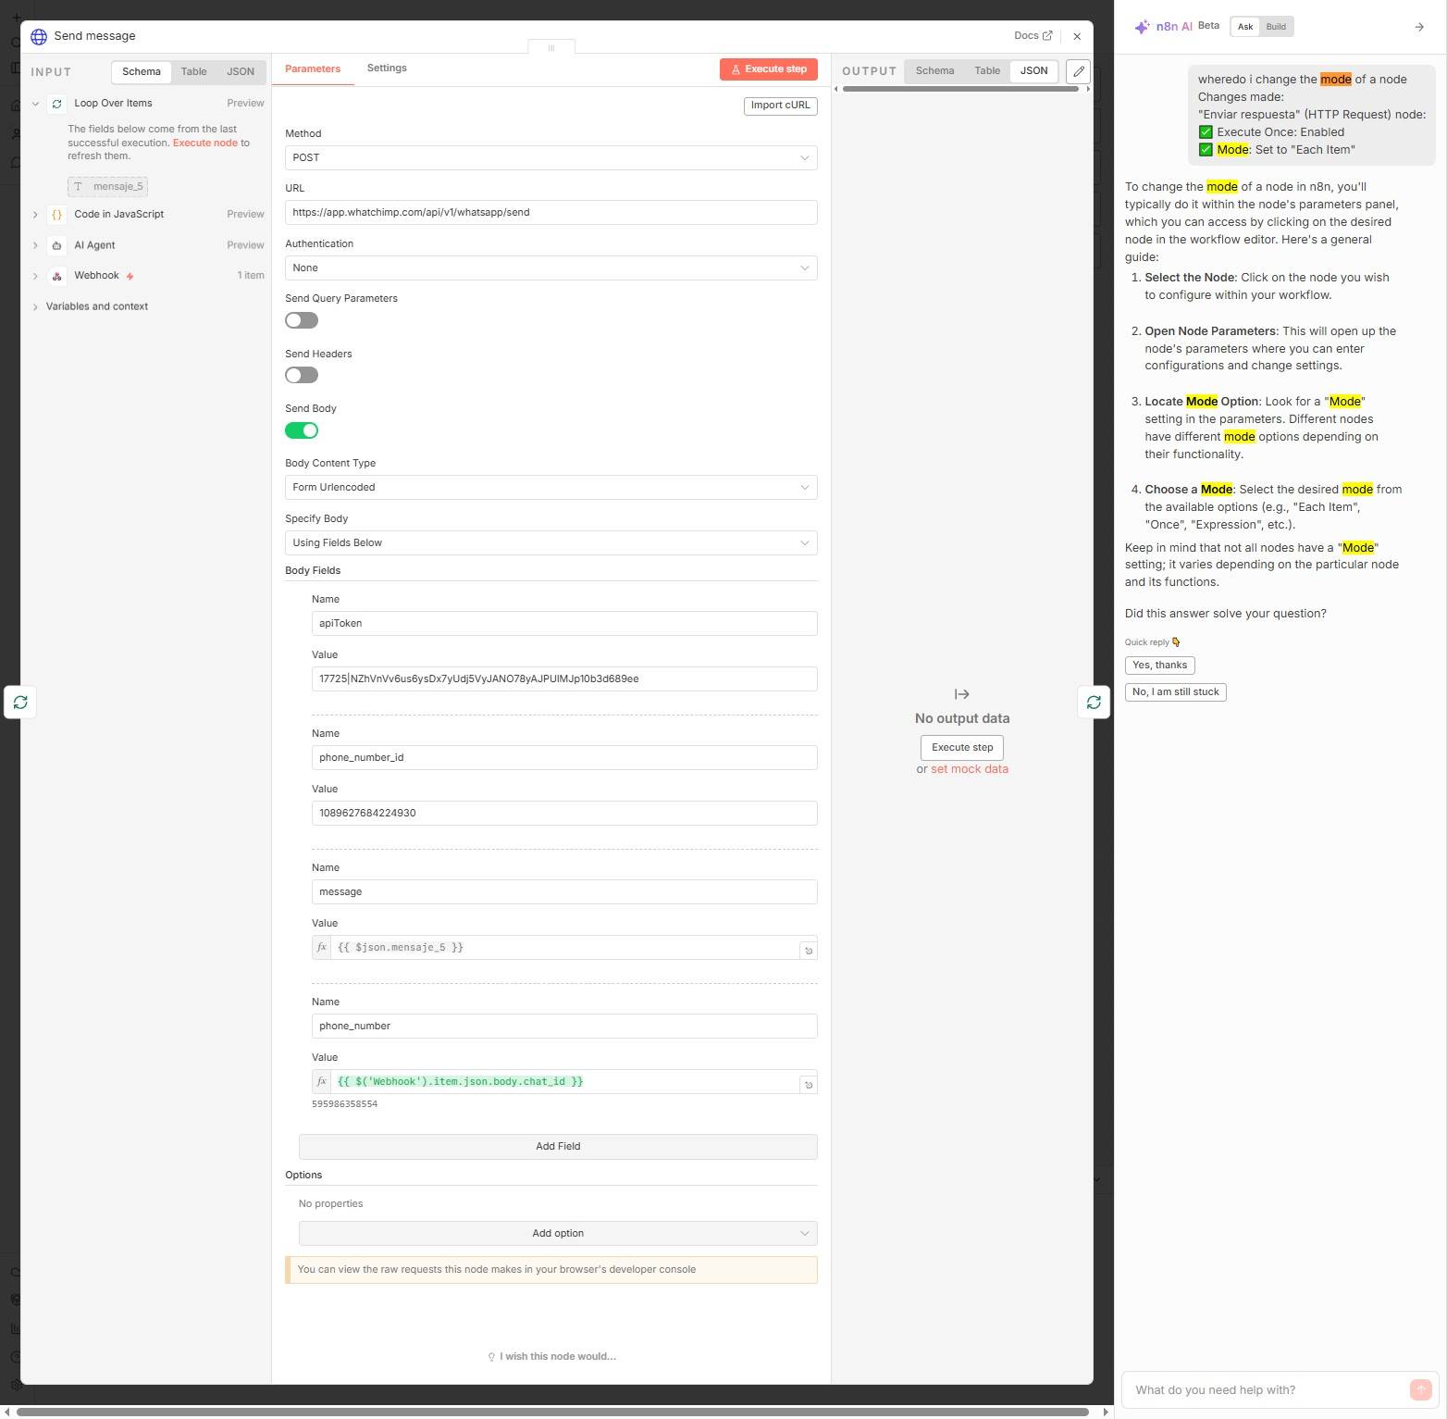Expand the AI Agent input

(35, 245)
